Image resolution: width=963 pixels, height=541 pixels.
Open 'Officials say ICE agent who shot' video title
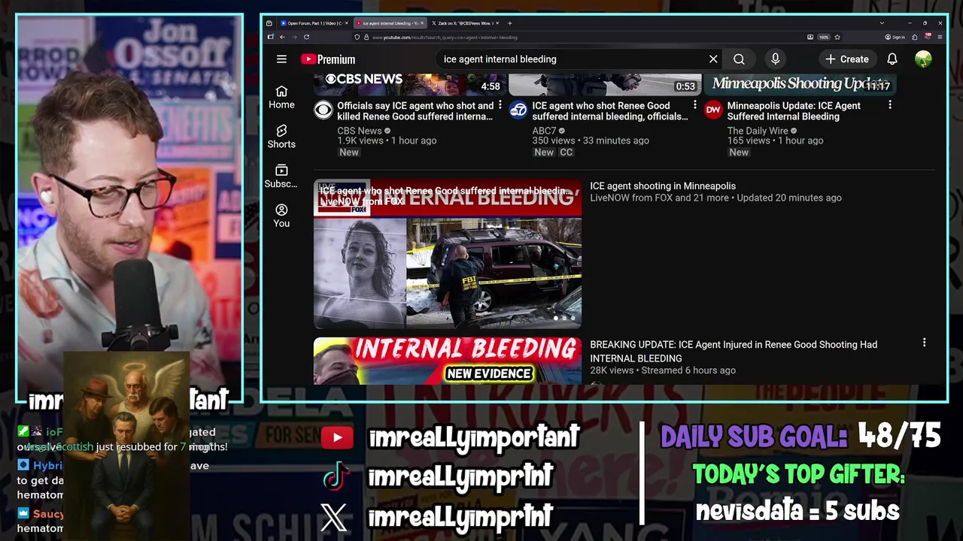[415, 111]
